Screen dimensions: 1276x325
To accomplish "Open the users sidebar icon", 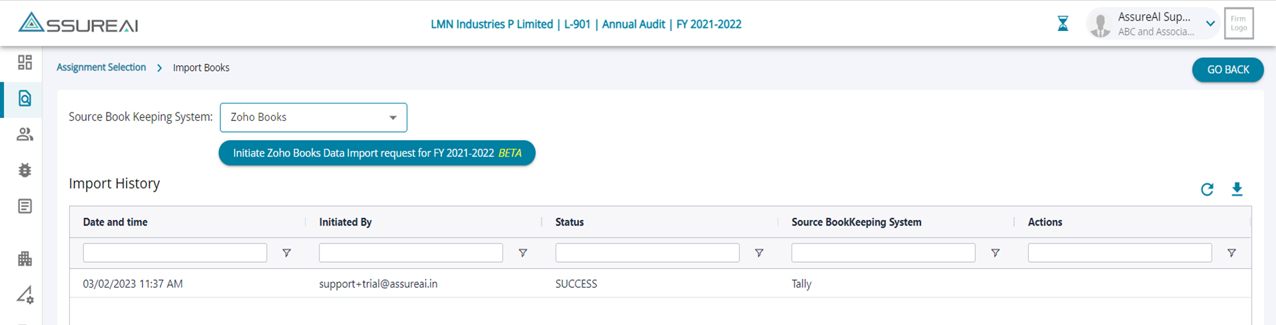I will [25, 135].
